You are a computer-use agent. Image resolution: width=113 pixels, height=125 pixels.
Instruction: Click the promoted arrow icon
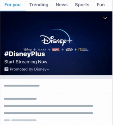coord(6,69)
